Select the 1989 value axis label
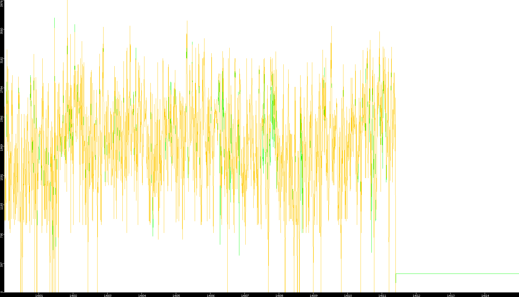 point(2,148)
